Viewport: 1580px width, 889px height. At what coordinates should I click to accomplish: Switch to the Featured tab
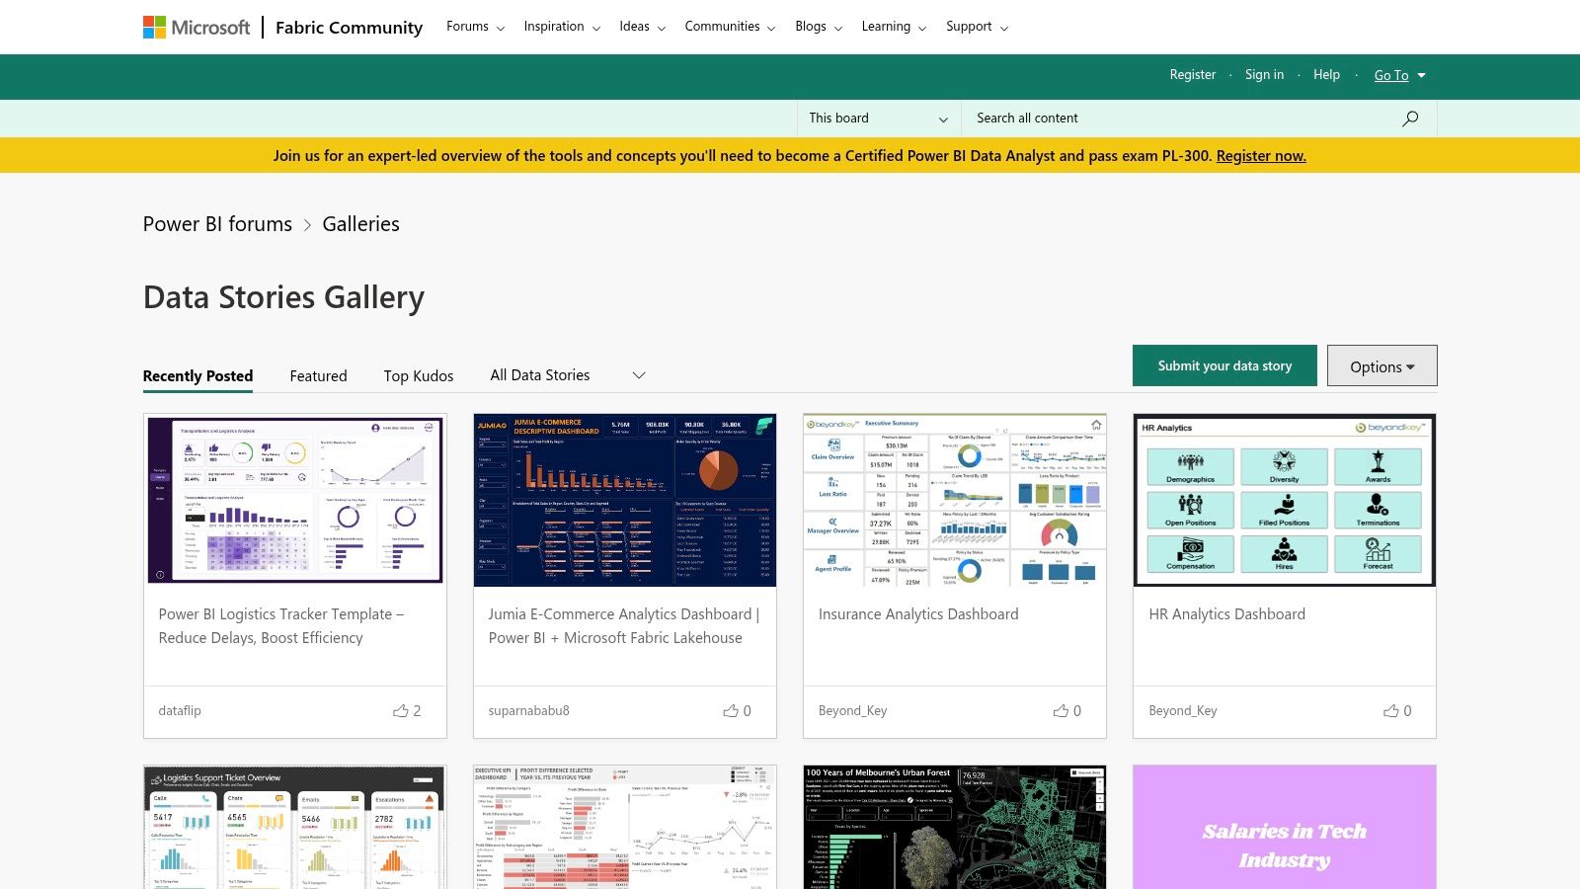pyautogui.click(x=318, y=376)
